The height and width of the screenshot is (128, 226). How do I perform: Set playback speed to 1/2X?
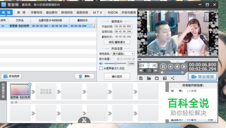click(x=142, y=66)
